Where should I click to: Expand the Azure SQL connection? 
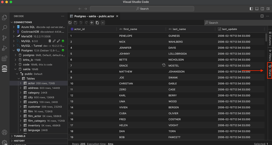[x=14, y=27]
